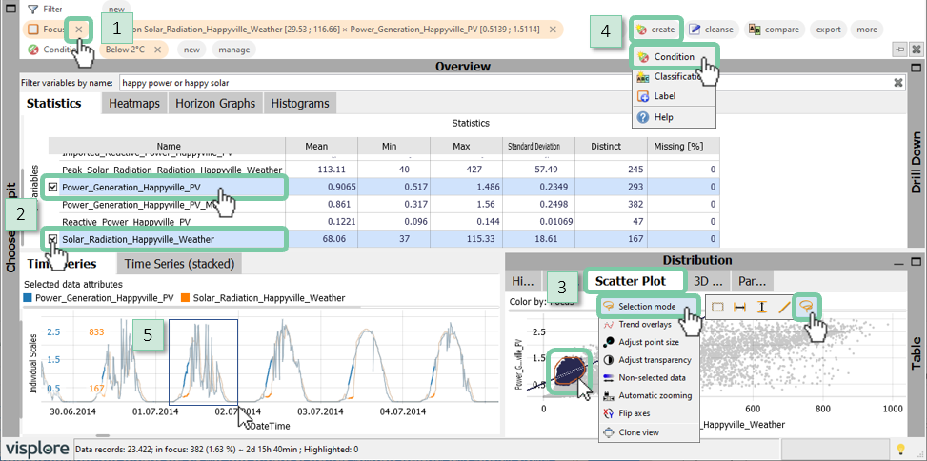The image size is (927, 461).
Task: Clear the variable name filter field
Action: (897, 83)
